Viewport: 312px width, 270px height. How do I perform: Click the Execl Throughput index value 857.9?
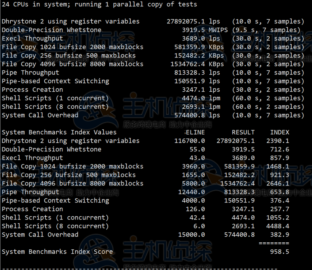279,158
